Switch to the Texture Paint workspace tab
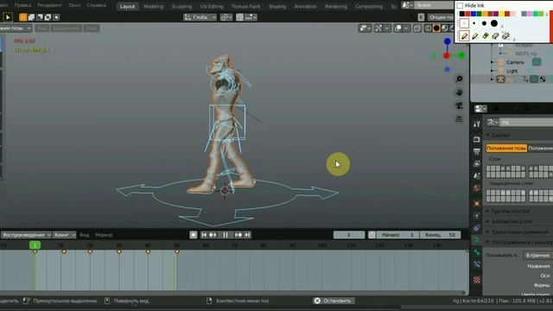Screen dimensions: 553x311 coord(245,6)
